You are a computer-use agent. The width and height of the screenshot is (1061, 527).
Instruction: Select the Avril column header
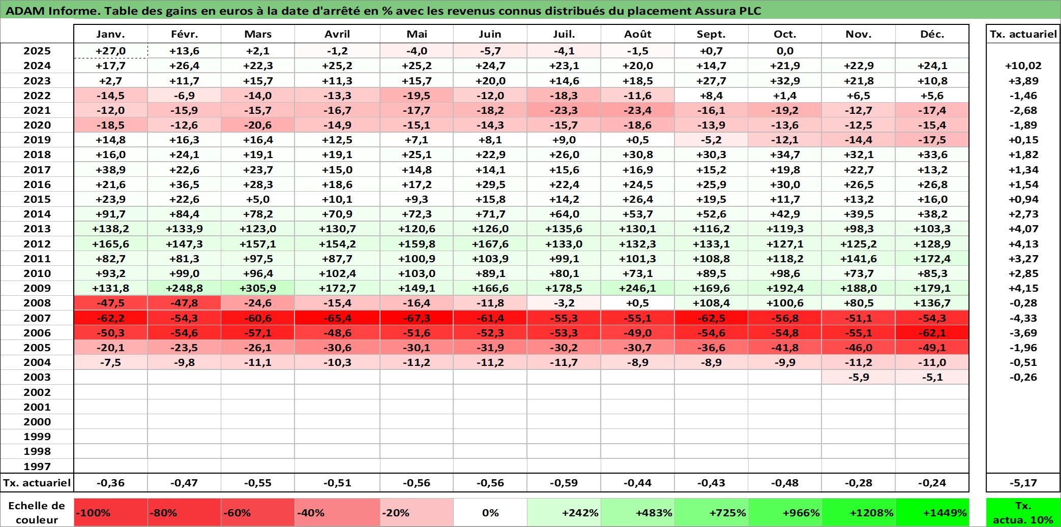(337, 34)
